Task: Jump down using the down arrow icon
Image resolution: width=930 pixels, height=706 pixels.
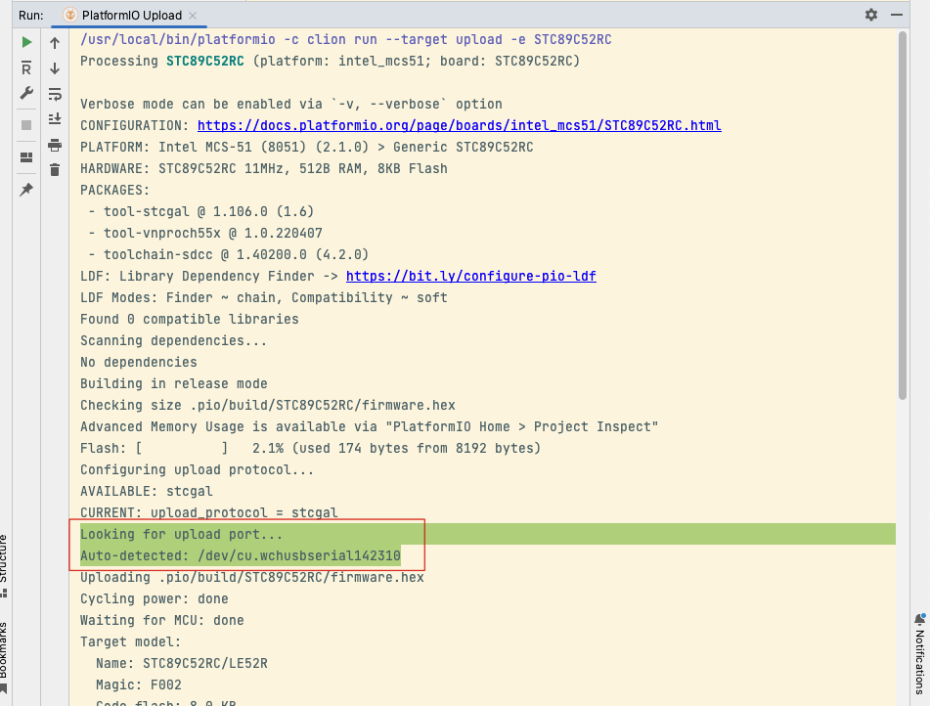Action: pyautogui.click(x=55, y=68)
